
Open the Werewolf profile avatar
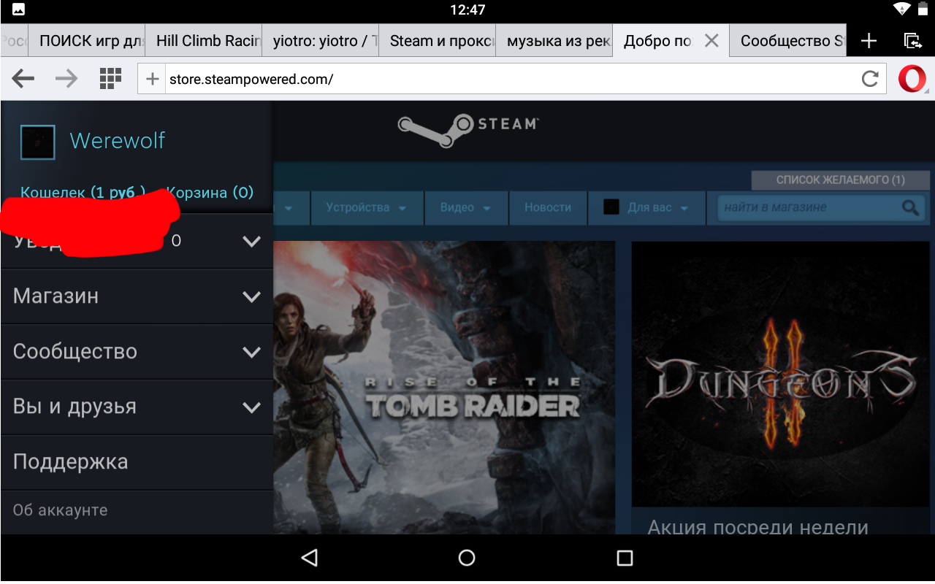pyautogui.click(x=37, y=142)
